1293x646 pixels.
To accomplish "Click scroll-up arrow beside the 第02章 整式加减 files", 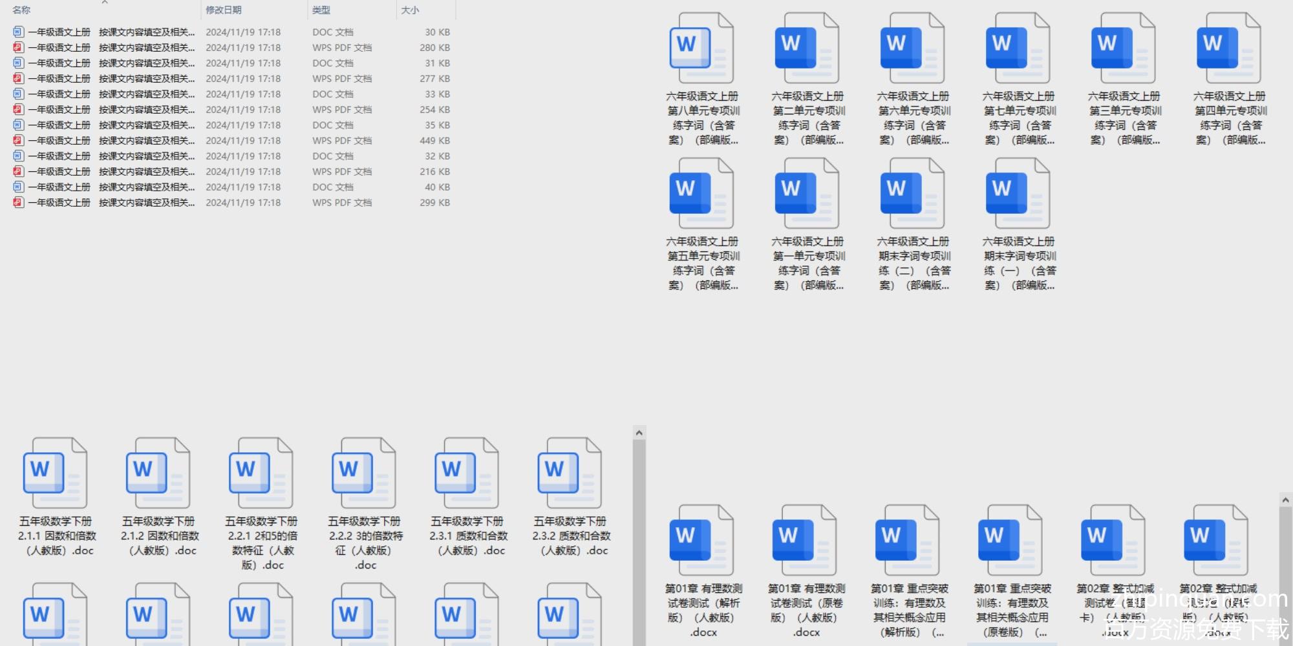I will pos(1285,500).
